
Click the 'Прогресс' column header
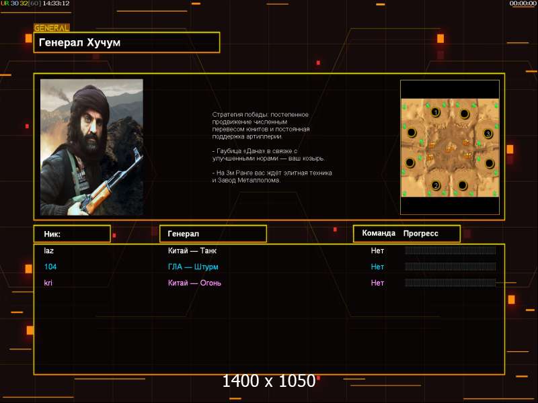point(421,233)
